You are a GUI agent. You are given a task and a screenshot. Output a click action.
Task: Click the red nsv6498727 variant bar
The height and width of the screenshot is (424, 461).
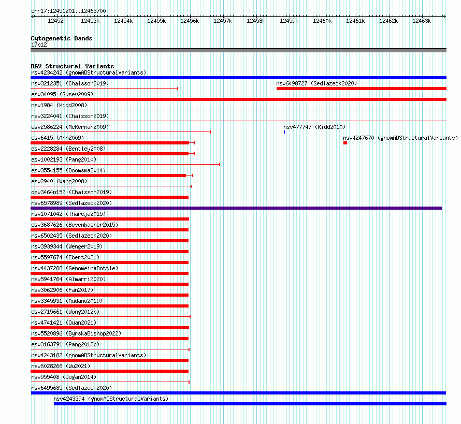362,89
